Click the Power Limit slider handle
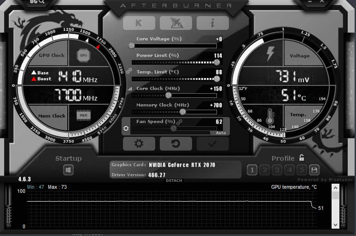Image resolution: width=356 pixels, height=236 pixels. pyautogui.click(x=217, y=62)
